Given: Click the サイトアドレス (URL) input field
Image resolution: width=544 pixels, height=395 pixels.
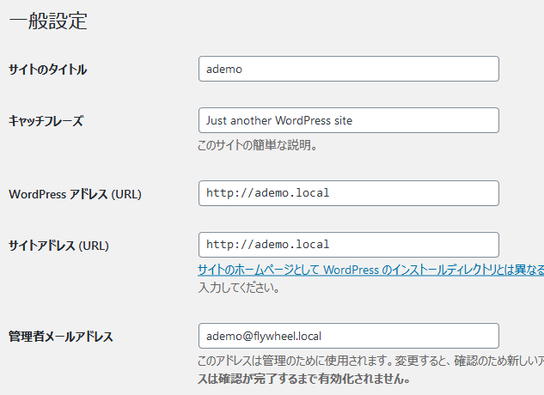Looking at the screenshot, I should [349, 245].
